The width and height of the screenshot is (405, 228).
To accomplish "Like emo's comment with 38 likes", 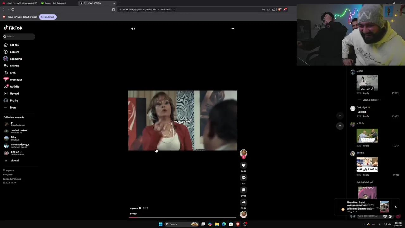I will [394, 175].
